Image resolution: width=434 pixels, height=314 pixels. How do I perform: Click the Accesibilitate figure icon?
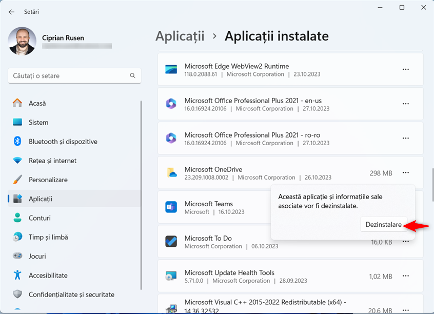(x=17, y=275)
